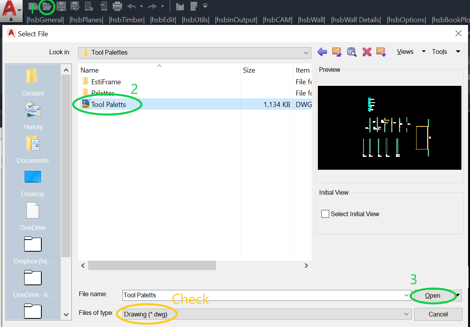Open the hsbEdit tab

163,20
